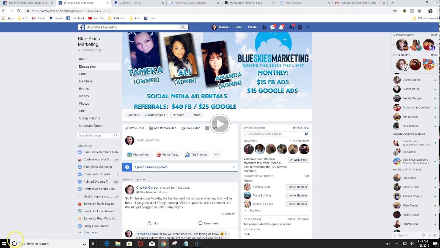
Task: Open the 1 post needs approval link
Action: tap(151, 167)
